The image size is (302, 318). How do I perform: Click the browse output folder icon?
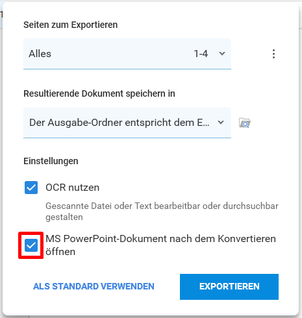(245, 123)
